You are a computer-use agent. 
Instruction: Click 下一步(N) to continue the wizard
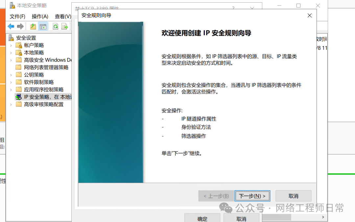pos(252,196)
